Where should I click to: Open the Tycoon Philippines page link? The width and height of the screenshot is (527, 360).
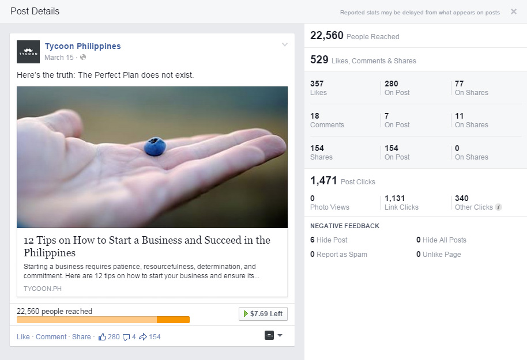click(82, 46)
